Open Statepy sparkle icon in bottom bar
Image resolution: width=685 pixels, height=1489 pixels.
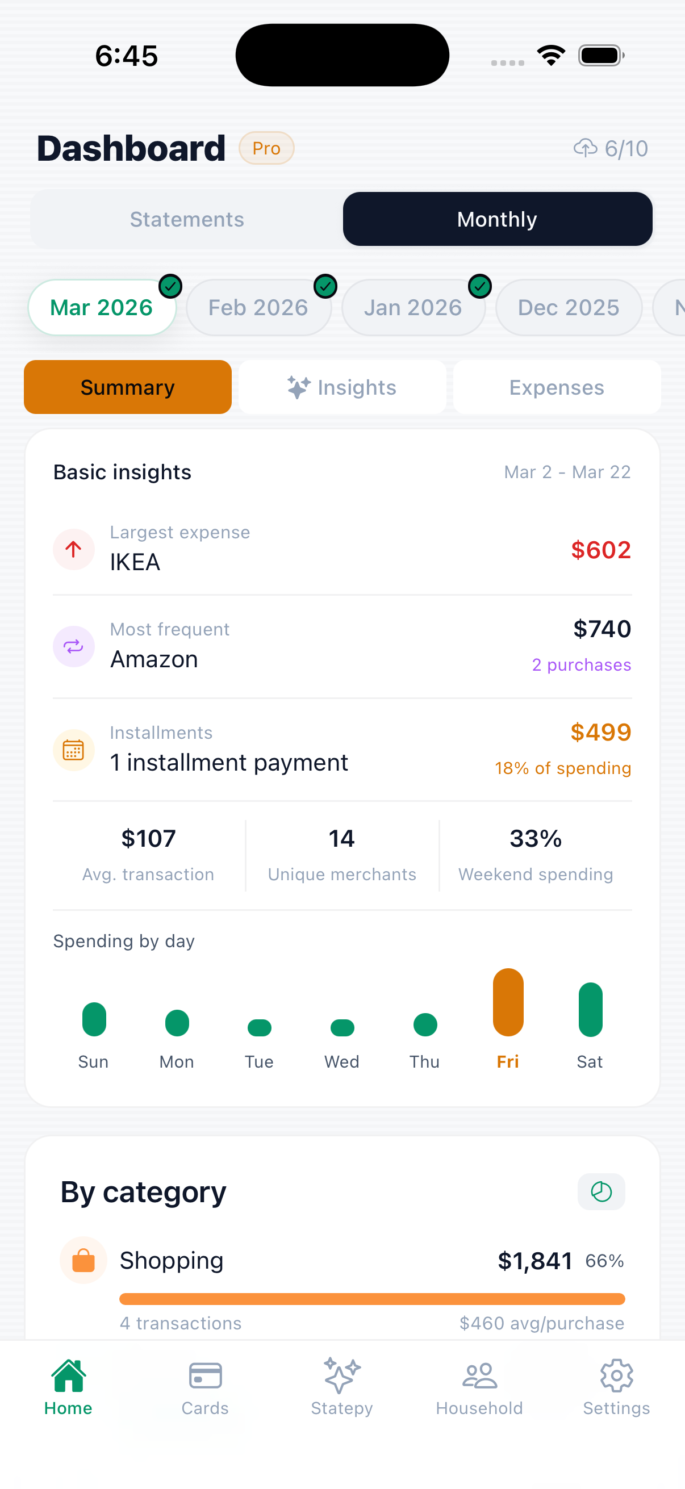point(341,1375)
